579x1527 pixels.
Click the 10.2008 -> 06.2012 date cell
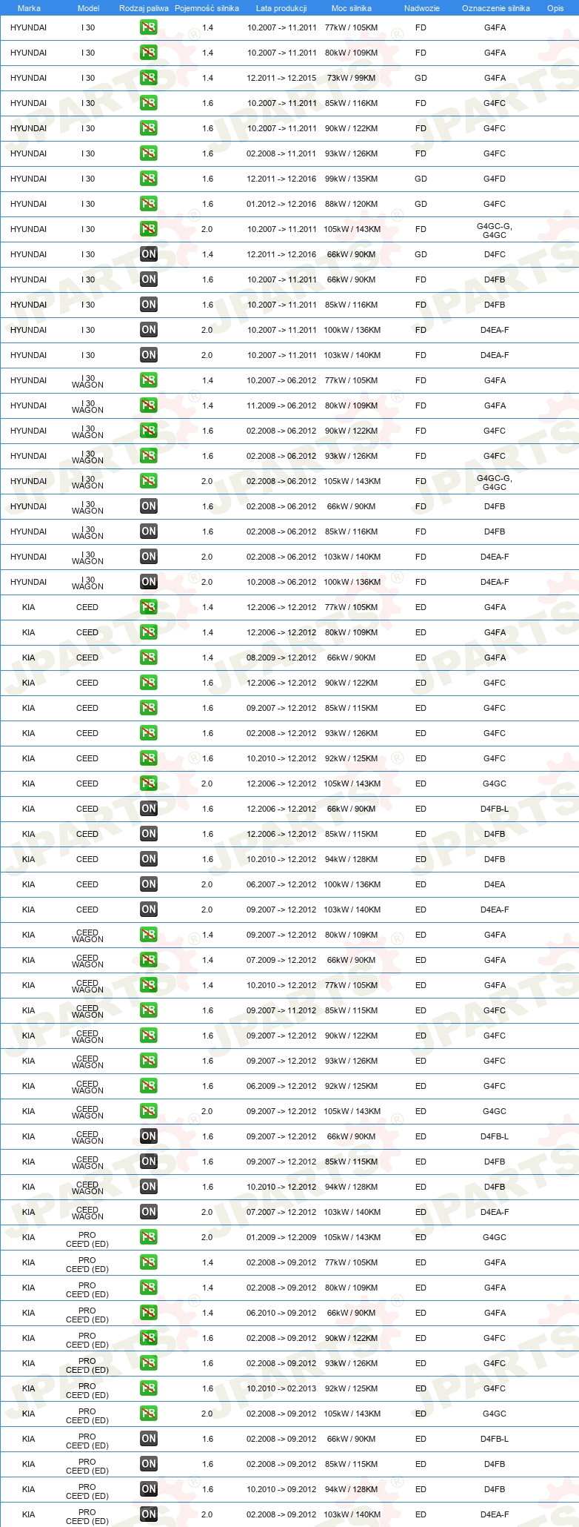281,582
